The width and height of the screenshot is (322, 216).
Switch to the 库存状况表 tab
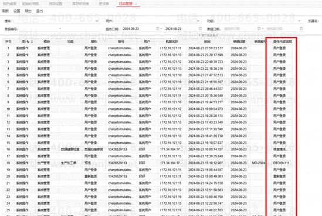coord(80,4)
